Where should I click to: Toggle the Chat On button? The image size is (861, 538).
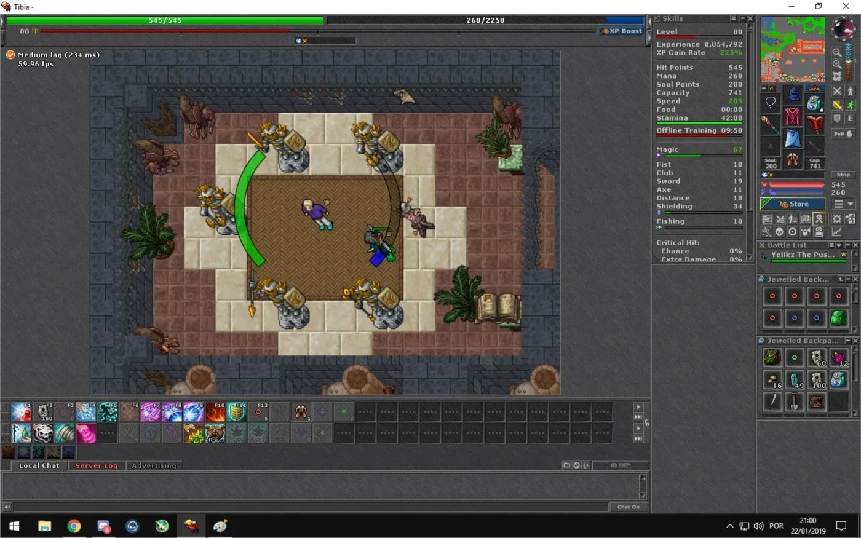pos(629,507)
